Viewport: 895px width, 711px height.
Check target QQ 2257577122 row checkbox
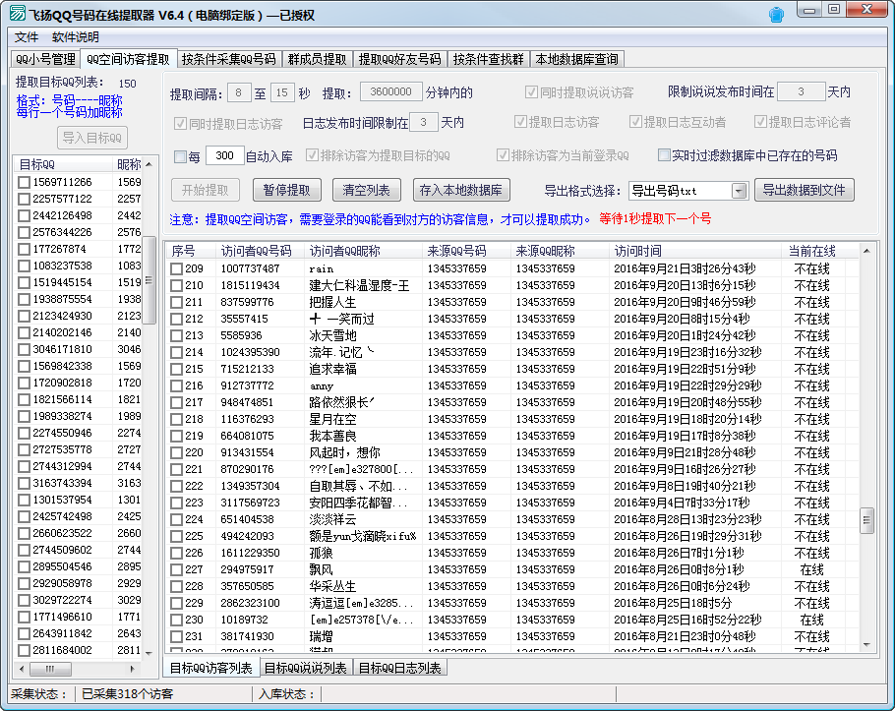24,200
